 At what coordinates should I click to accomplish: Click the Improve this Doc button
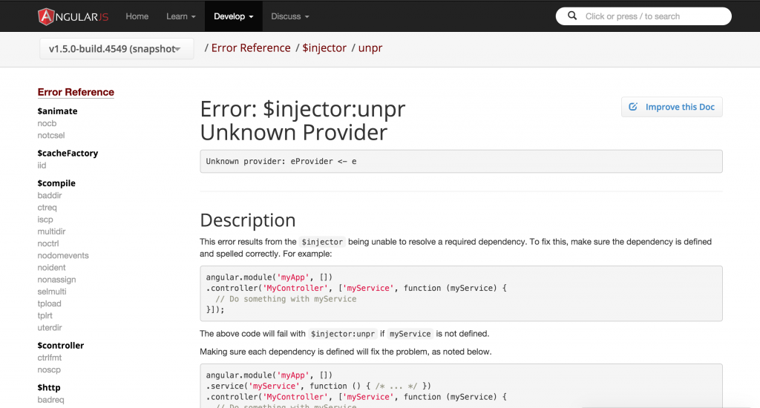coord(672,107)
